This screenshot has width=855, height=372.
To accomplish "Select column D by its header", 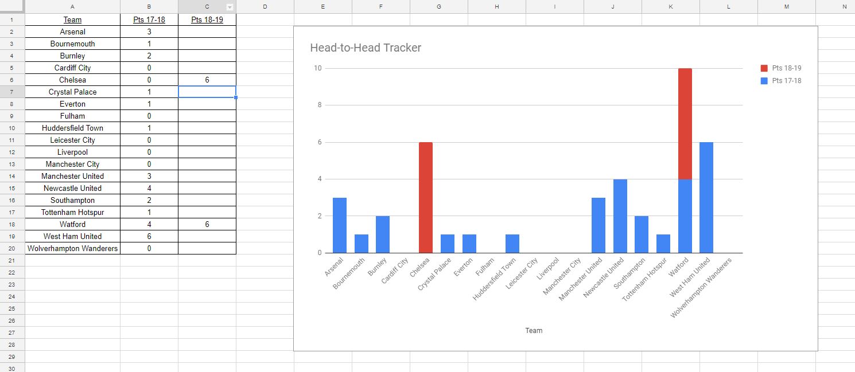I will 265,6.
